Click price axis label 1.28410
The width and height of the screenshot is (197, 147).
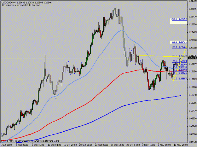point(193,17)
